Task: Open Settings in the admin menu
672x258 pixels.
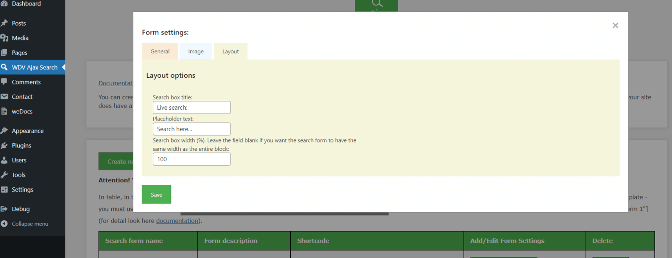Action: tap(22, 190)
